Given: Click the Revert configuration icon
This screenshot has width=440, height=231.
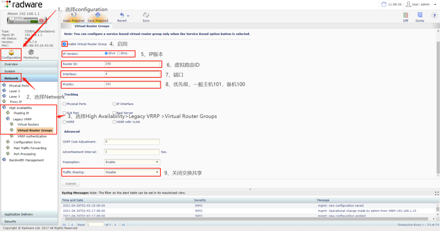Looking at the screenshot, I should point(122,15).
